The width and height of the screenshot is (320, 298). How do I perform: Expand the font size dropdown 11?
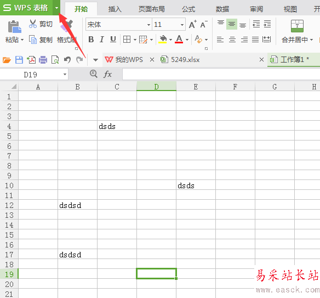pos(182,25)
